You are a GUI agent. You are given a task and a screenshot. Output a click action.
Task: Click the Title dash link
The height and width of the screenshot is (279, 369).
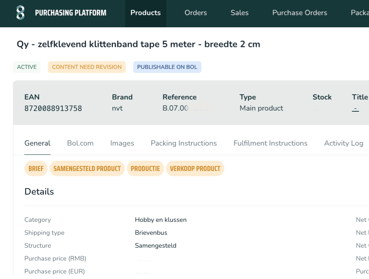(355, 108)
